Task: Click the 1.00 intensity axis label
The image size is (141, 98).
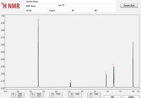Action: pos(3,16)
